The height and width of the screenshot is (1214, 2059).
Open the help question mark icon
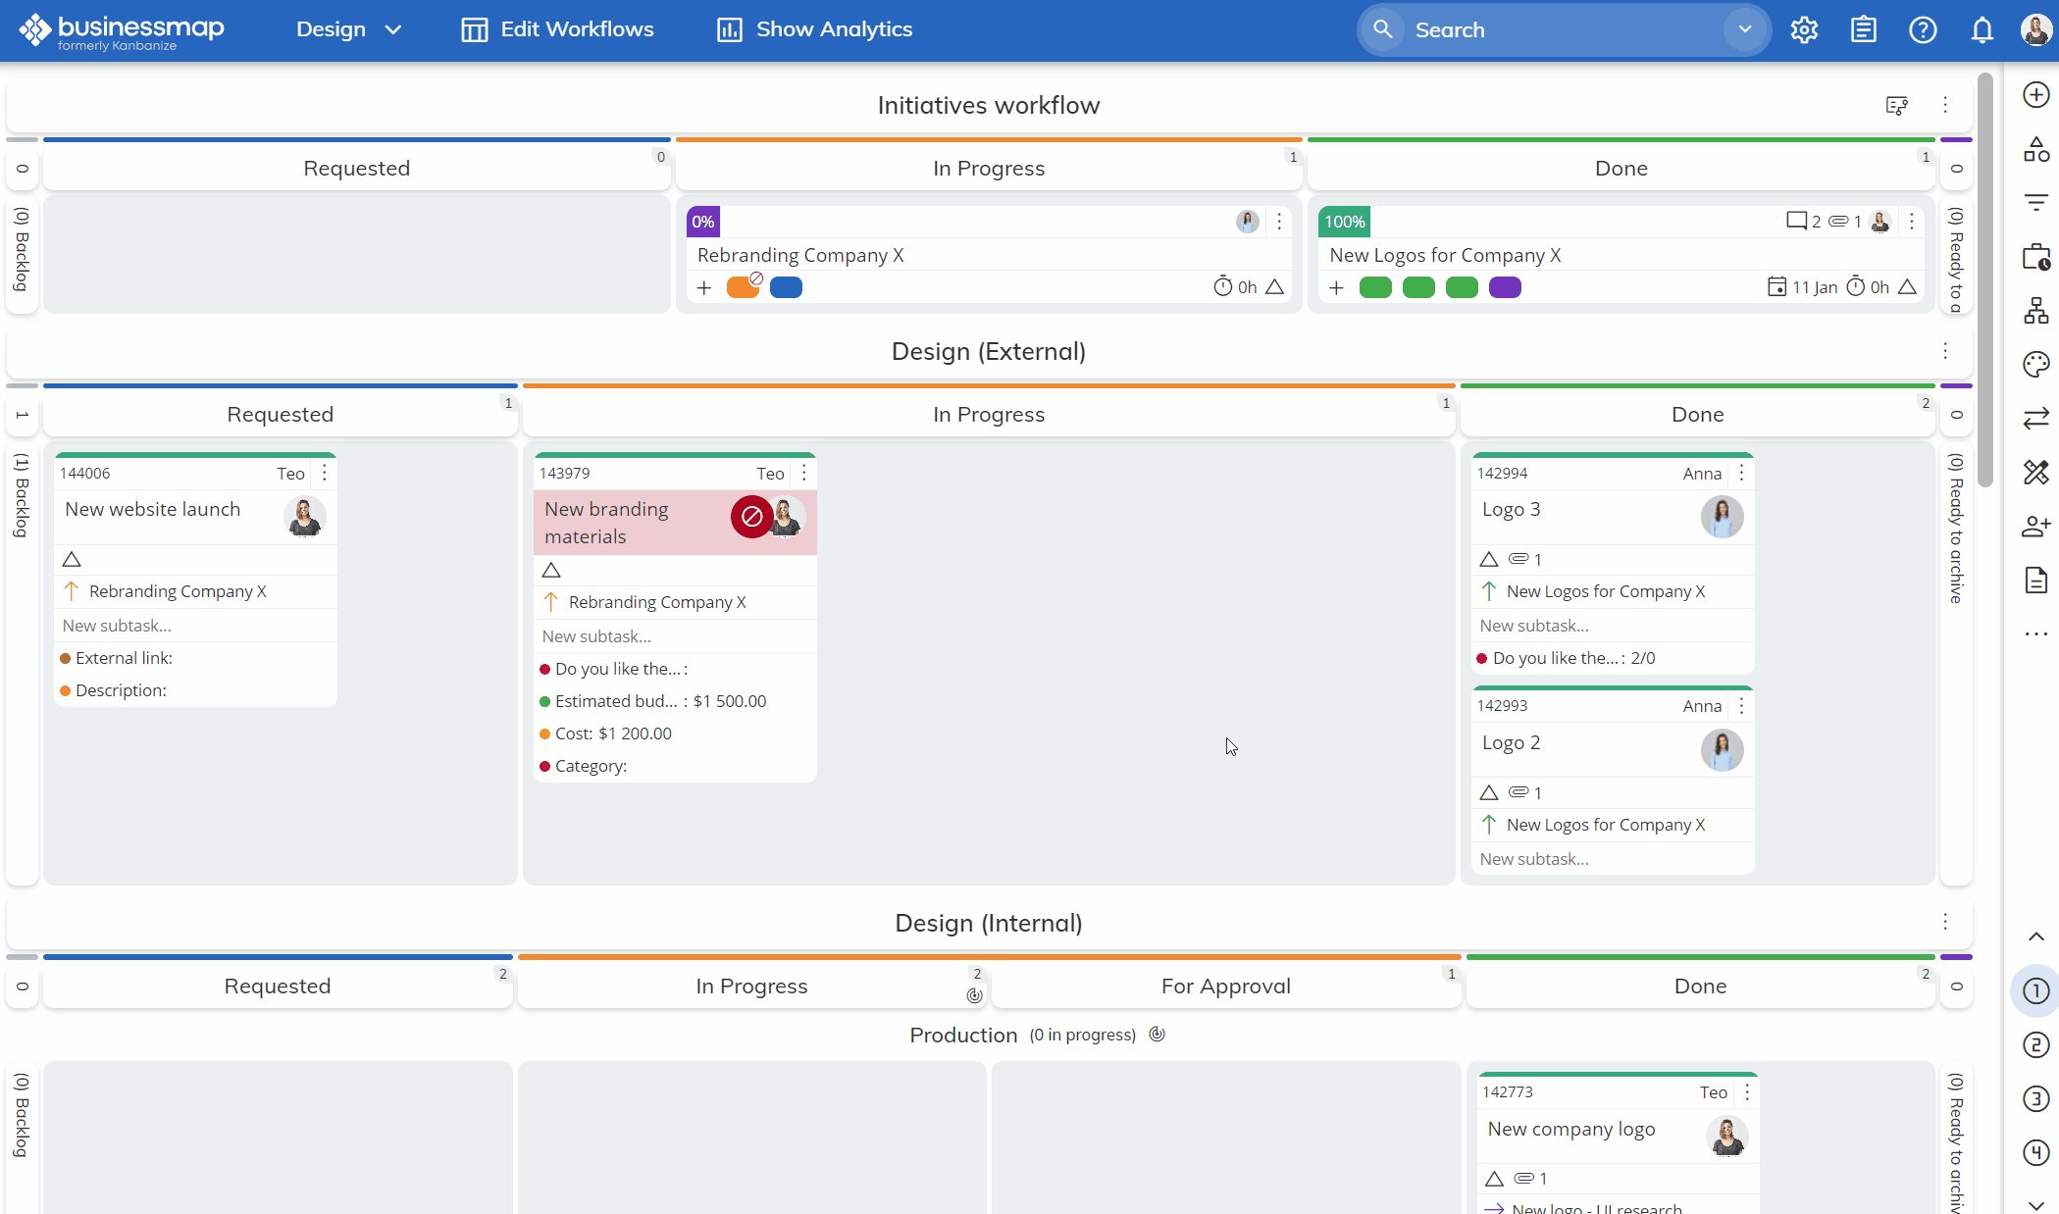(1923, 30)
